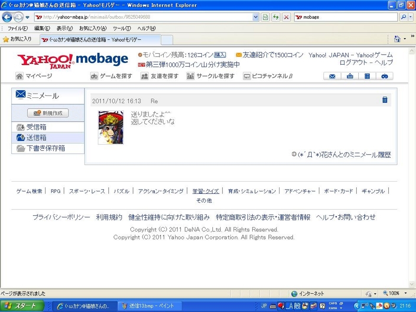This screenshot has height=312, width=416.
Task: Open the Yahoo!ゲーム header link
Action: (x=374, y=55)
